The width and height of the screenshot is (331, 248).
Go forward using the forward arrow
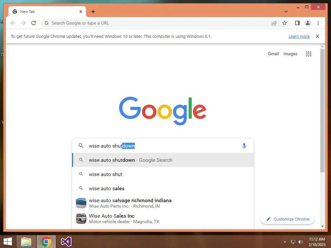(x=23, y=23)
